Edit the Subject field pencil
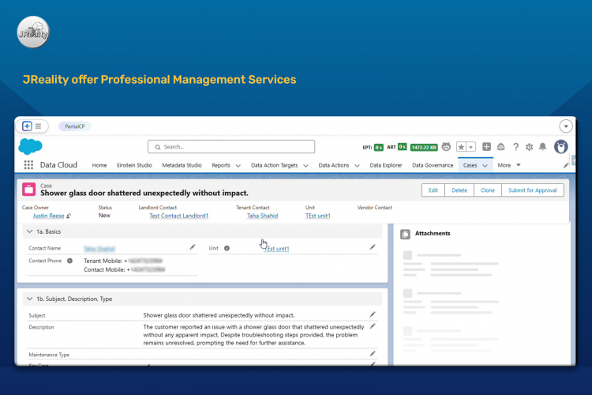This screenshot has height=395, width=592. [x=373, y=314]
